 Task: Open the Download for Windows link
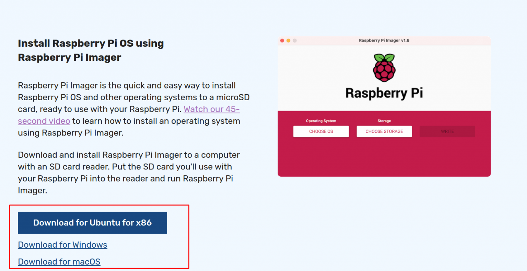pyautogui.click(x=62, y=245)
